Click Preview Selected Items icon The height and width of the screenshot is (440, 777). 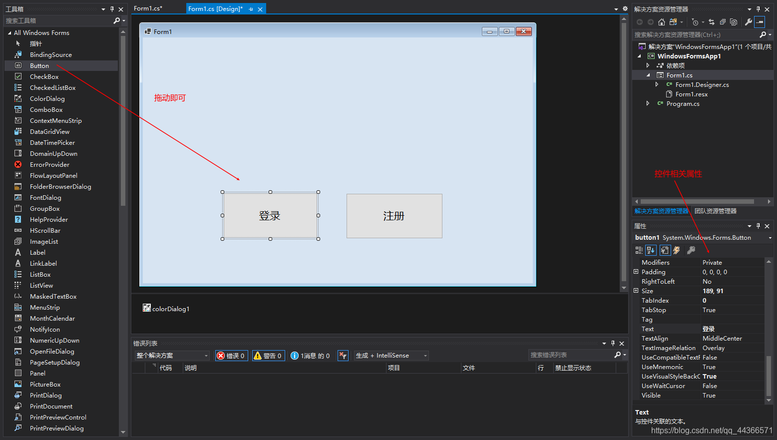[x=760, y=22]
